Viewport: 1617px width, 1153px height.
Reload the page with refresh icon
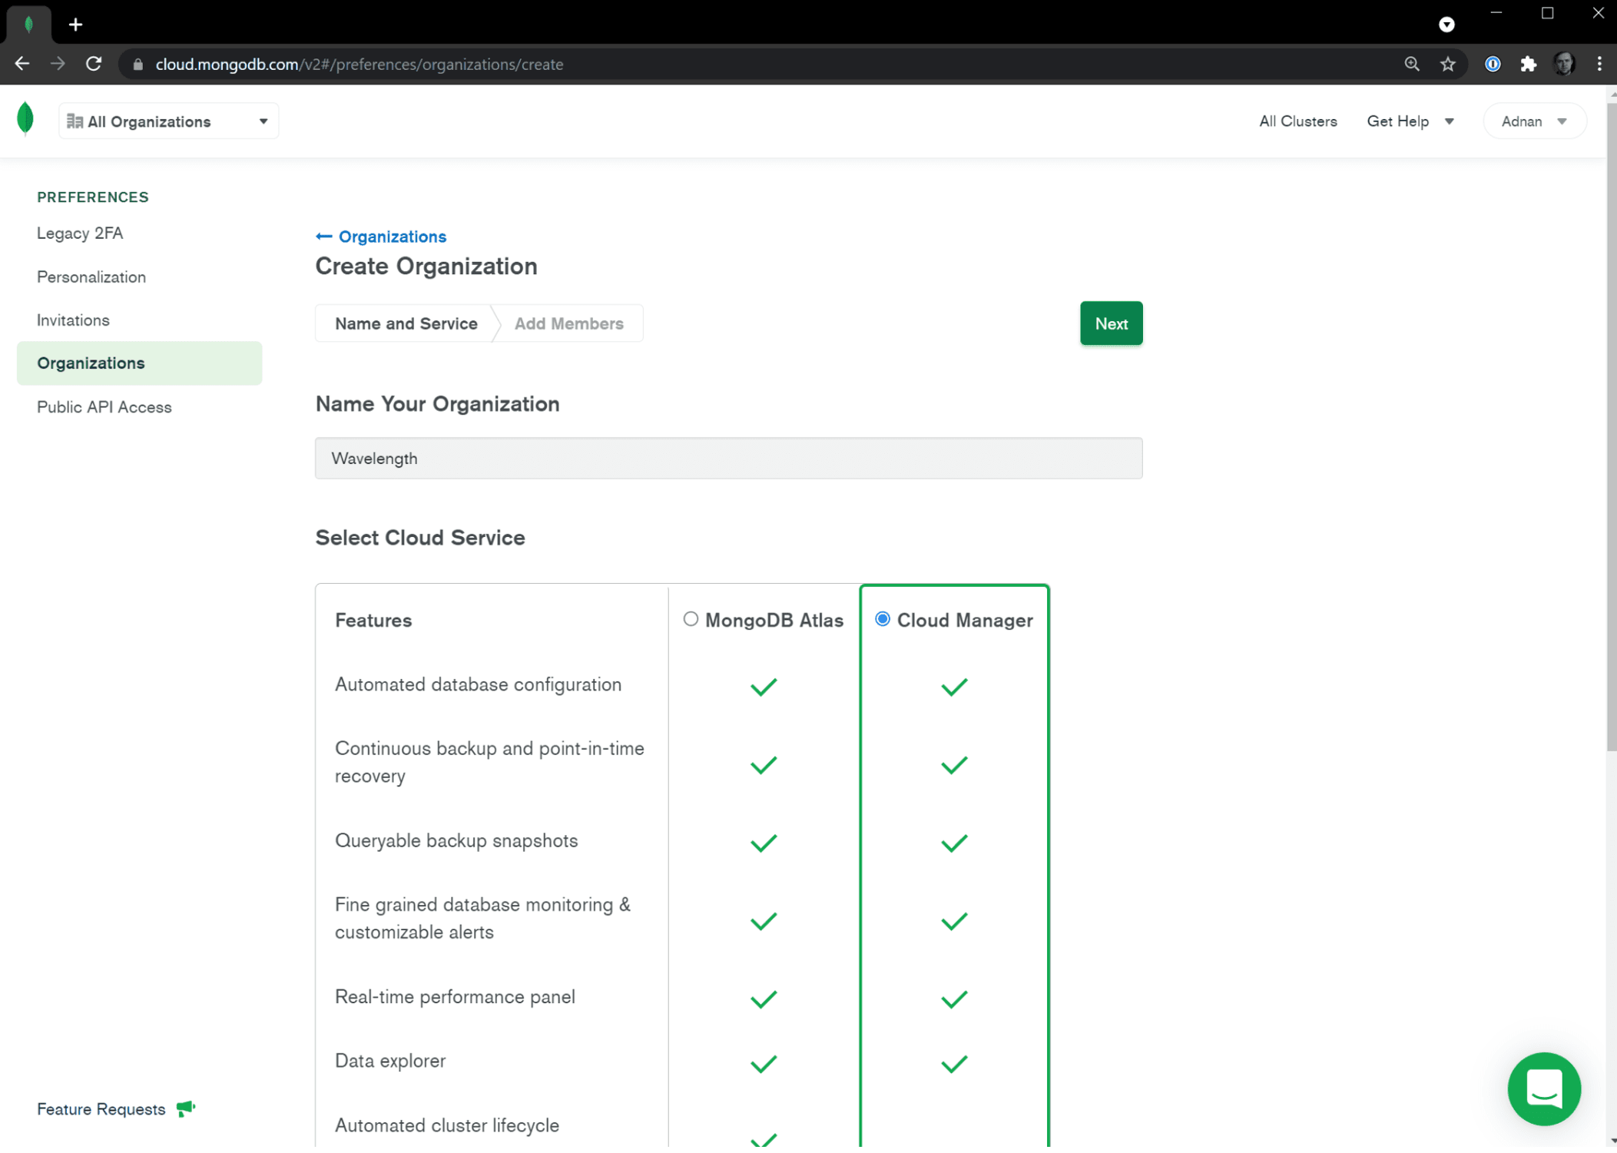(x=94, y=64)
